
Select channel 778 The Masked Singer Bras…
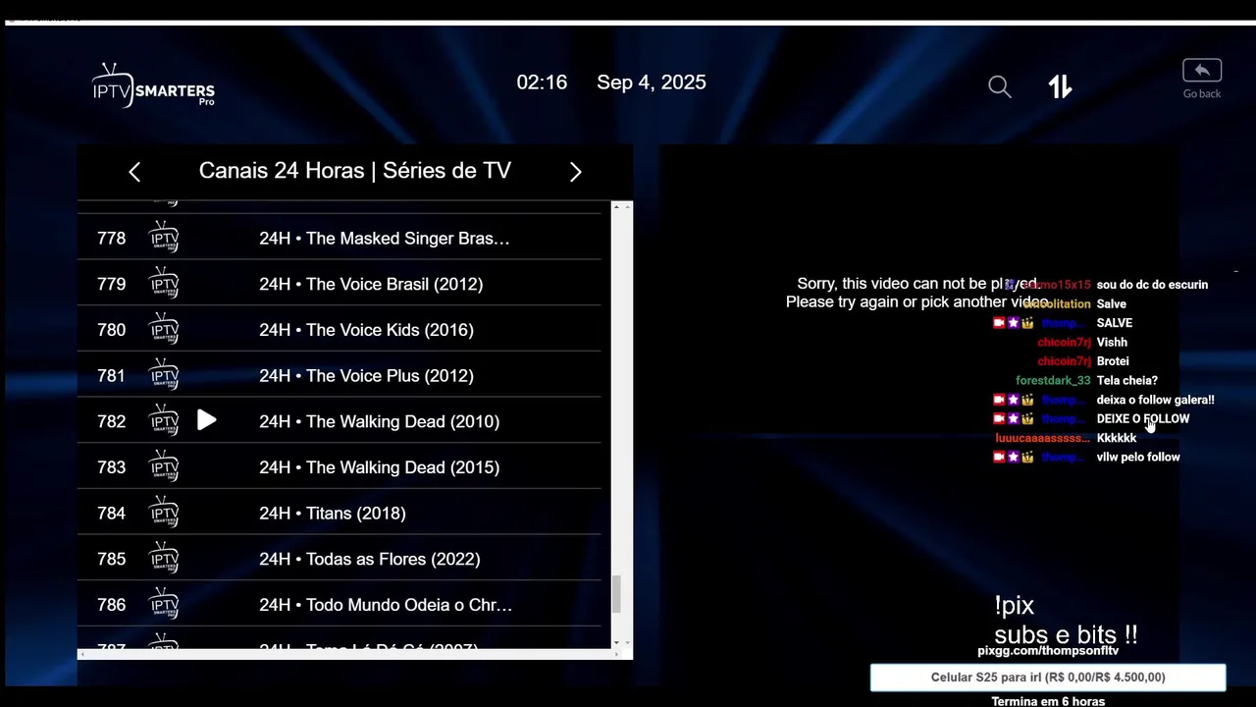(x=340, y=238)
